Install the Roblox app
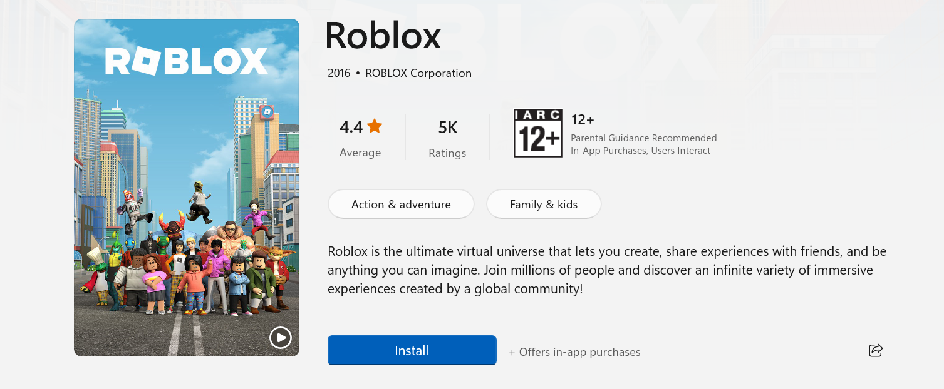Image resolution: width=944 pixels, height=389 pixels. [x=412, y=350]
